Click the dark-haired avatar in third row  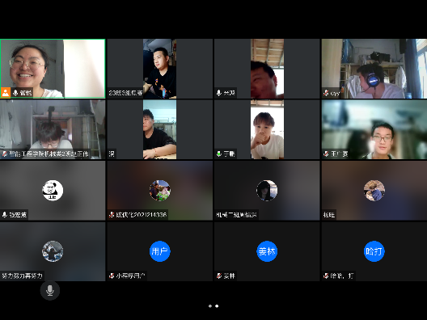pyautogui.click(x=267, y=190)
